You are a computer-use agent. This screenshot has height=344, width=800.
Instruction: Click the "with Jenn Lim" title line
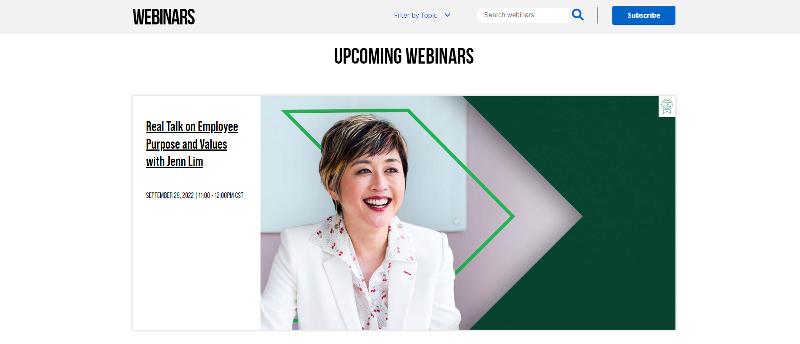point(174,162)
